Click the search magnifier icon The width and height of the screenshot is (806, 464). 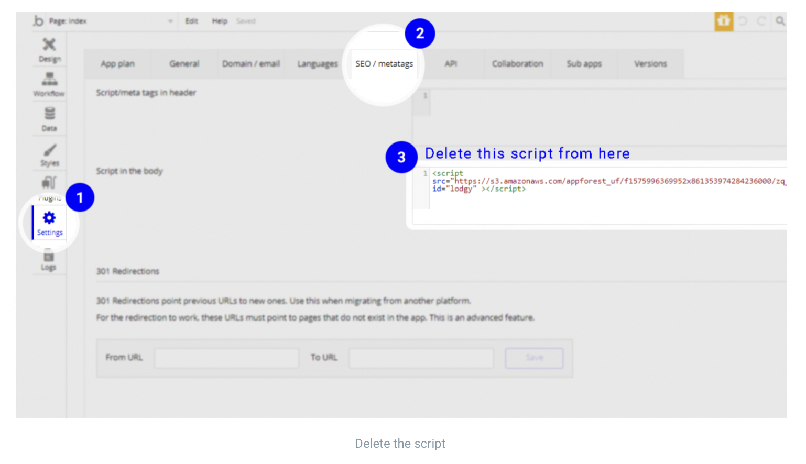click(x=780, y=21)
